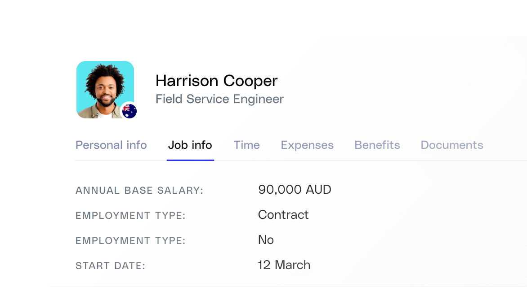The image size is (527, 287).
Task: Click the first EMPLOYMENT TYPE label
Action: tap(130, 215)
